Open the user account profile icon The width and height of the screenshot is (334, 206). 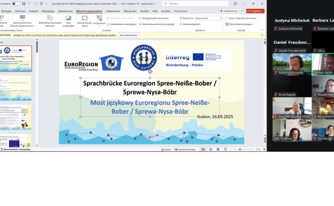pyautogui.click(x=235, y=4)
